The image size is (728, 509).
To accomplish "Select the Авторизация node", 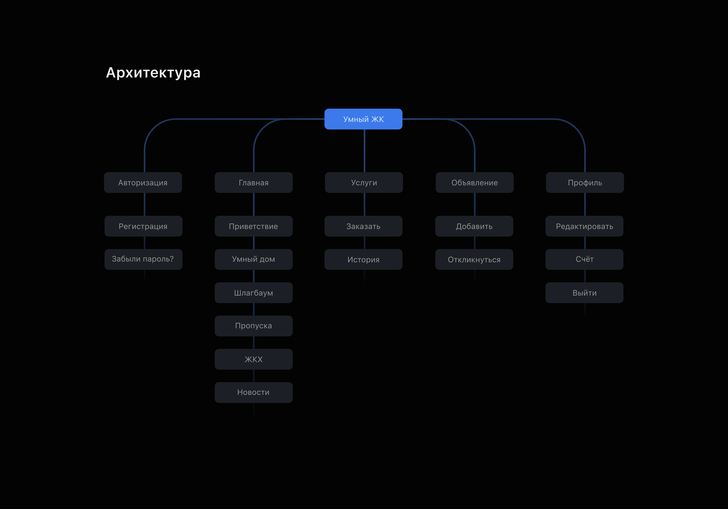I will [143, 182].
